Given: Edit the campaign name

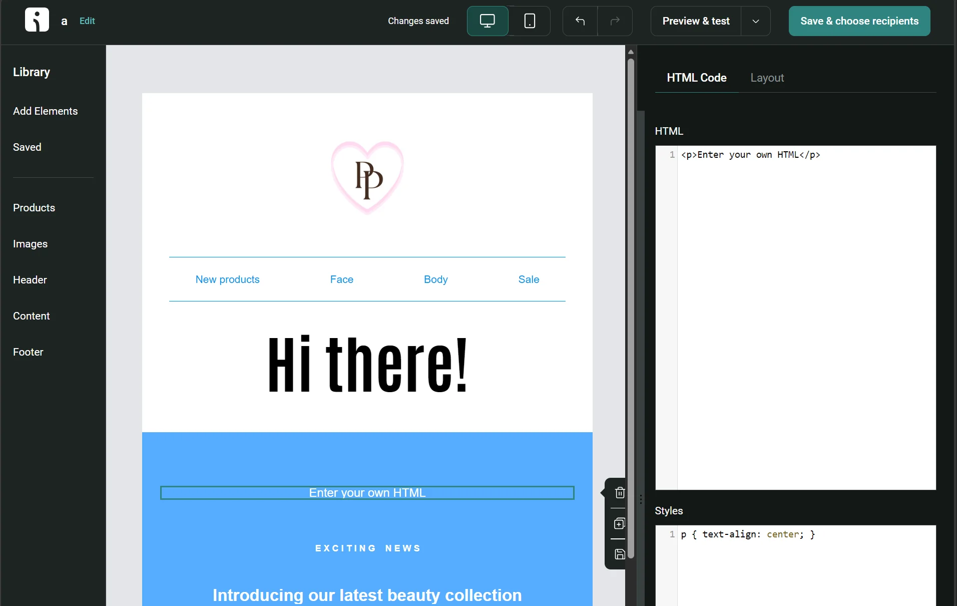Looking at the screenshot, I should click(87, 21).
